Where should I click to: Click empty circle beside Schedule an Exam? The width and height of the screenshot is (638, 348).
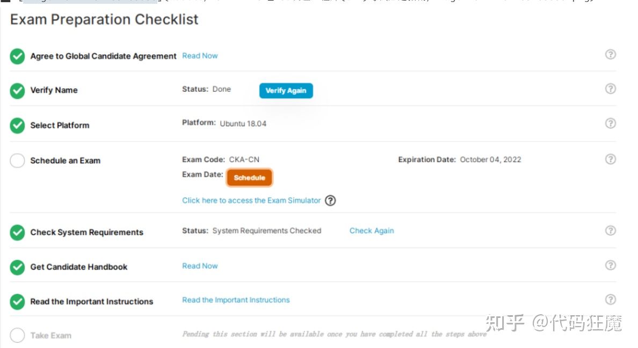(x=18, y=161)
